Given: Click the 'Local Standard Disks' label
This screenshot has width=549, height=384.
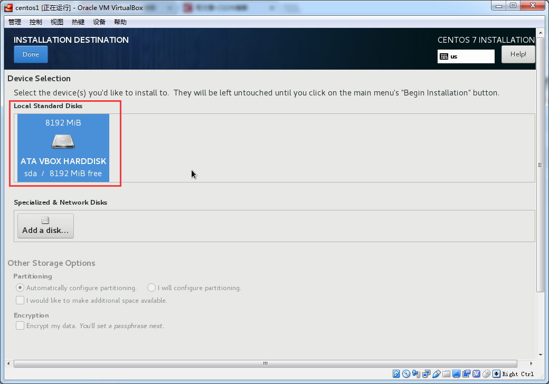Looking at the screenshot, I should point(48,105).
